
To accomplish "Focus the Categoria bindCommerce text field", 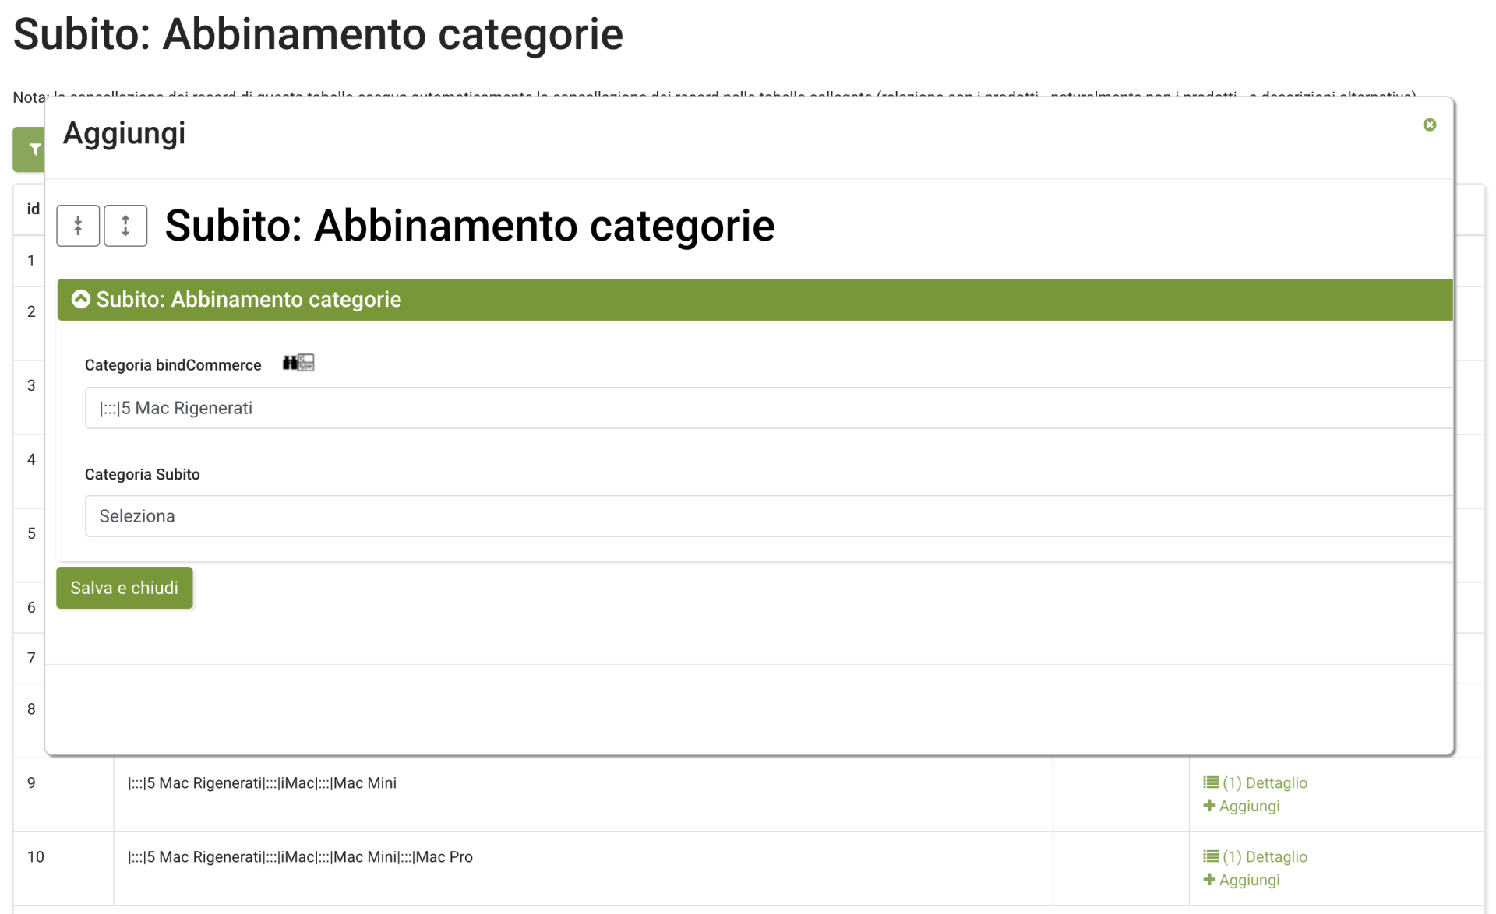I will click(767, 408).
